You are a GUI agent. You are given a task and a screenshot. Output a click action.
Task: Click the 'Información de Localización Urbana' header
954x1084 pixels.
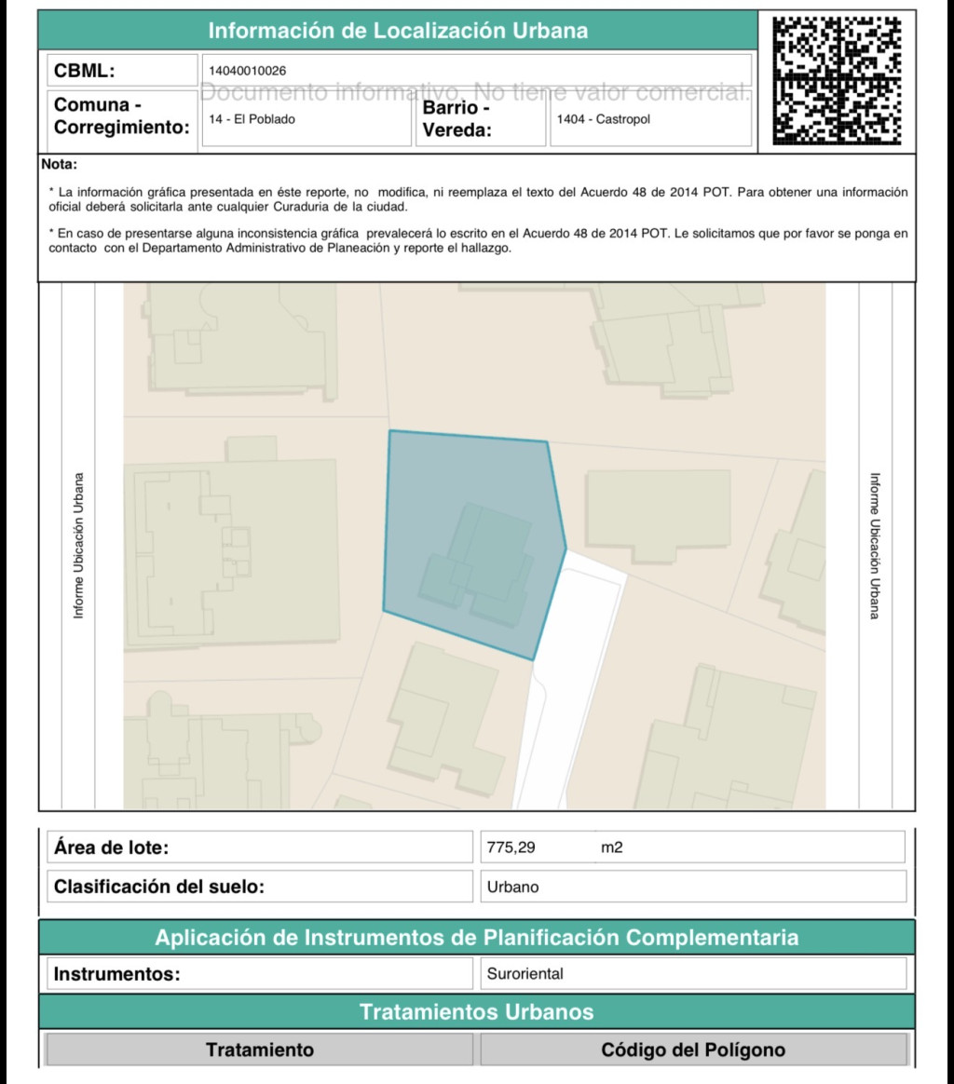coord(398,31)
